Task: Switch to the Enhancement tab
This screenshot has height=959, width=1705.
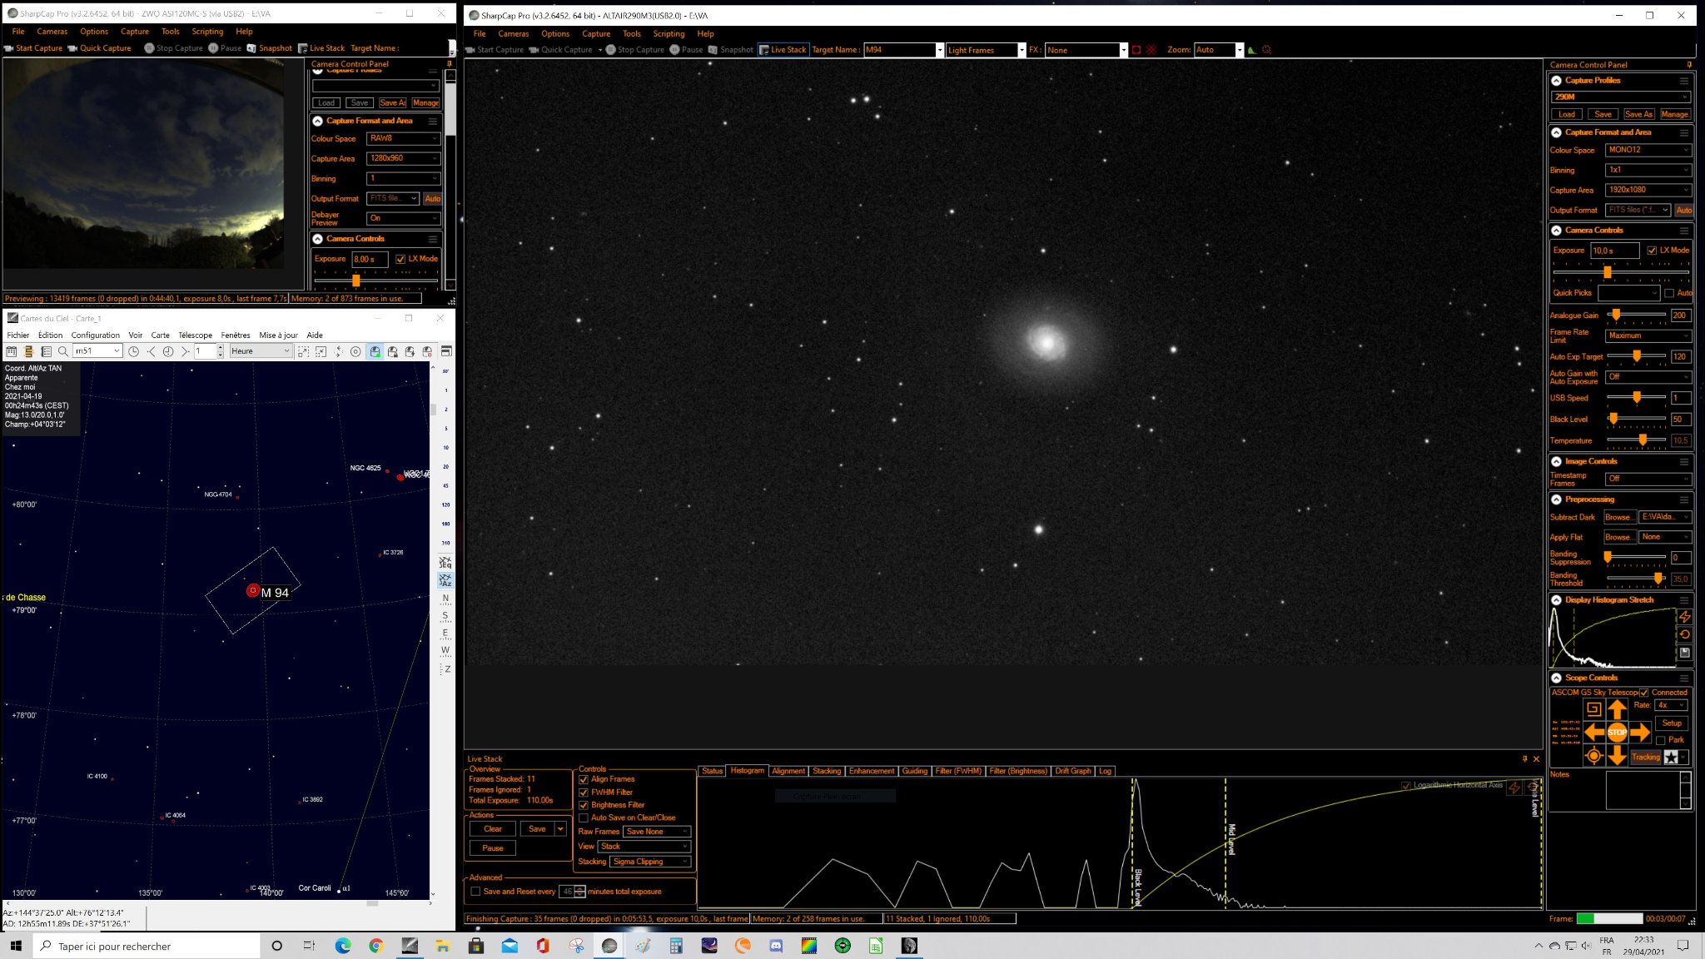Action: (871, 771)
